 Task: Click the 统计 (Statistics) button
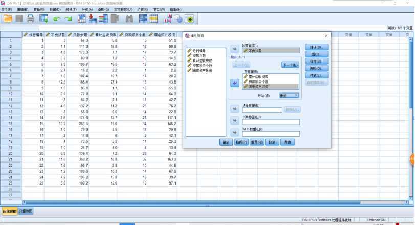pyautogui.click(x=316, y=47)
